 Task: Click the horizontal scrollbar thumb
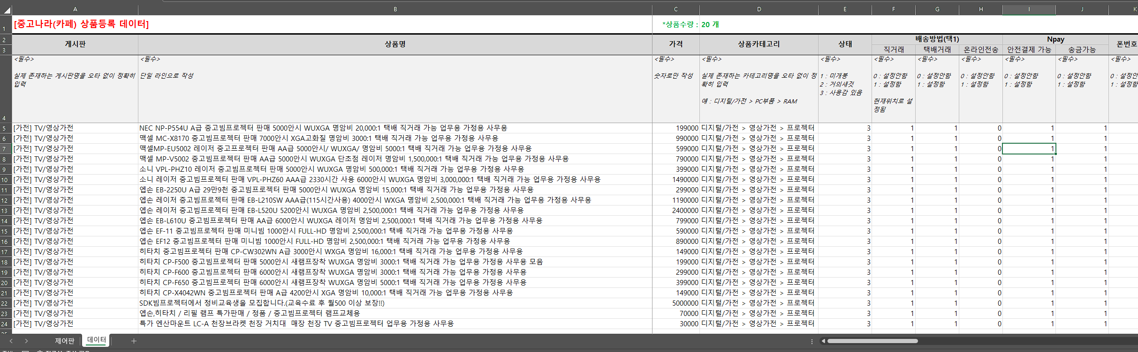pyautogui.click(x=872, y=341)
